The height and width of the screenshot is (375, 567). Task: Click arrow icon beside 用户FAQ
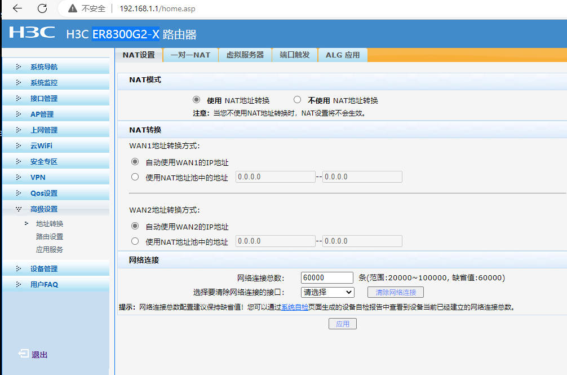(x=19, y=284)
